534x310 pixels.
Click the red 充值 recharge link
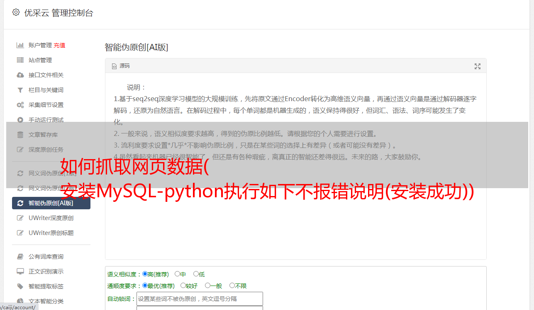pos(59,45)
